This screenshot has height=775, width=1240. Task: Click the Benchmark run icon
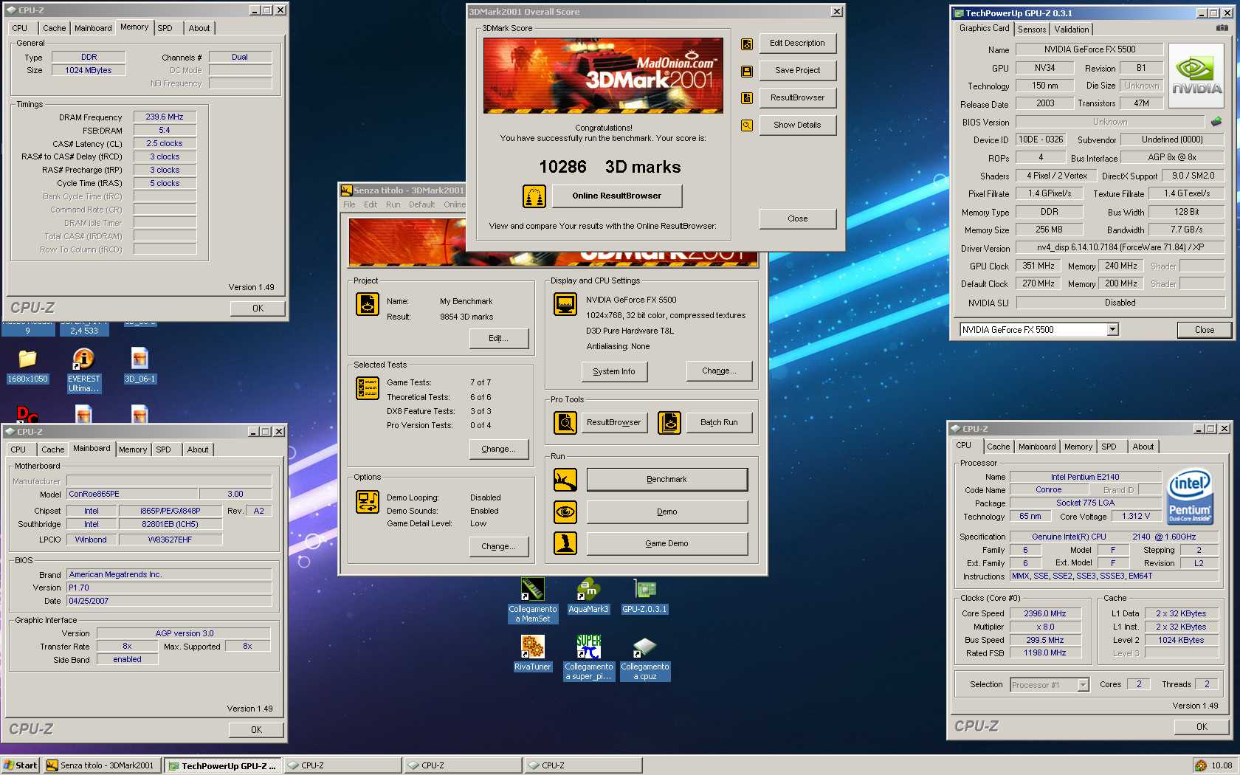(x=565, y=480)
